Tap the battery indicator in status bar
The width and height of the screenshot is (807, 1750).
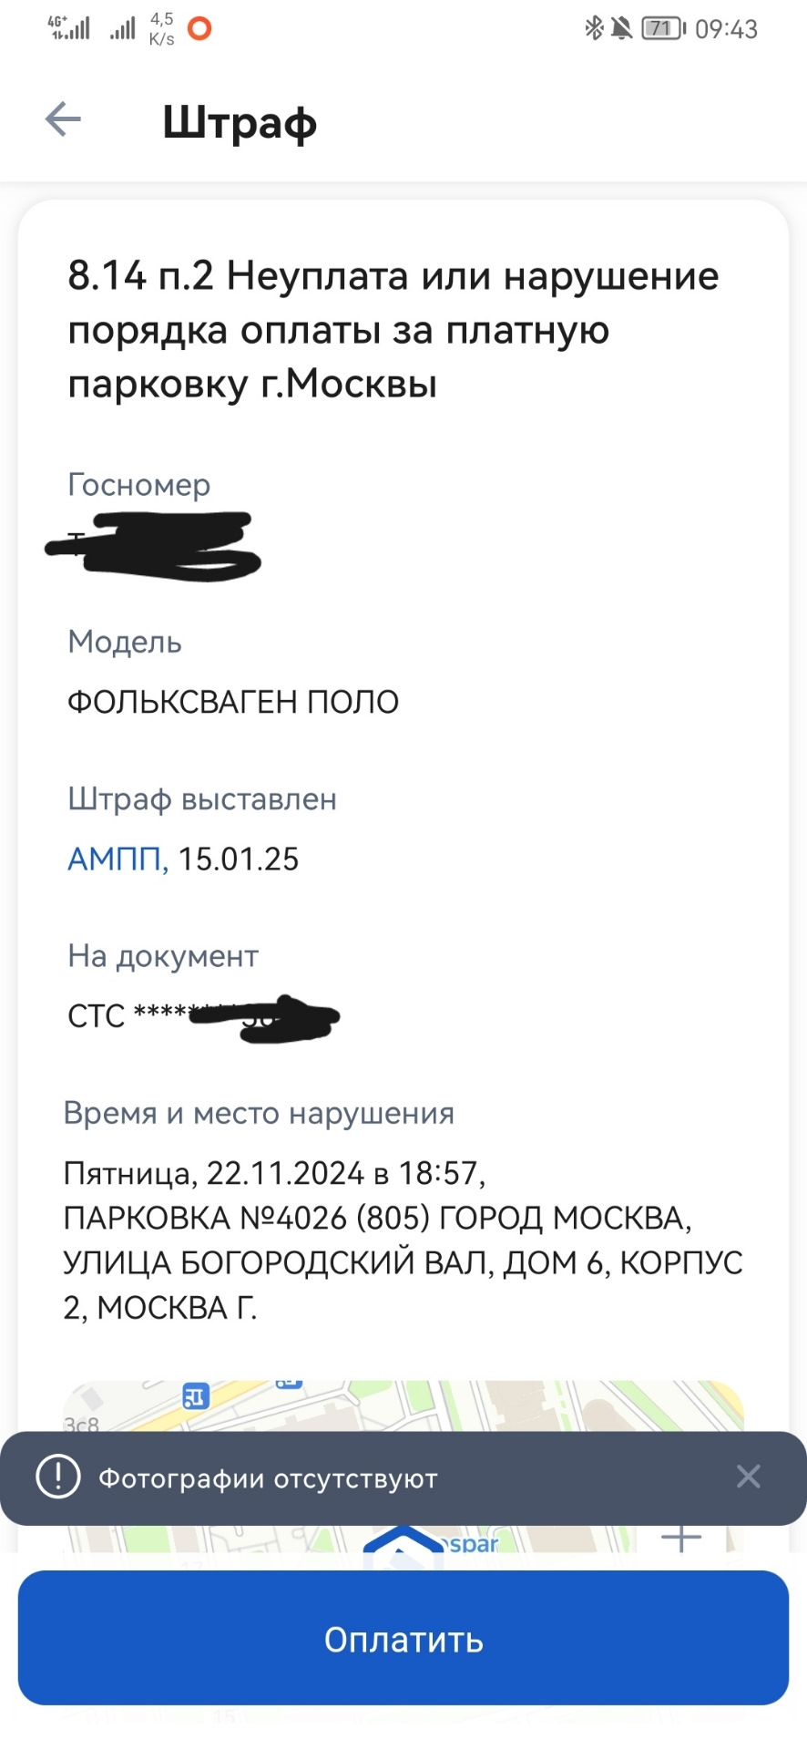point(663,28)
